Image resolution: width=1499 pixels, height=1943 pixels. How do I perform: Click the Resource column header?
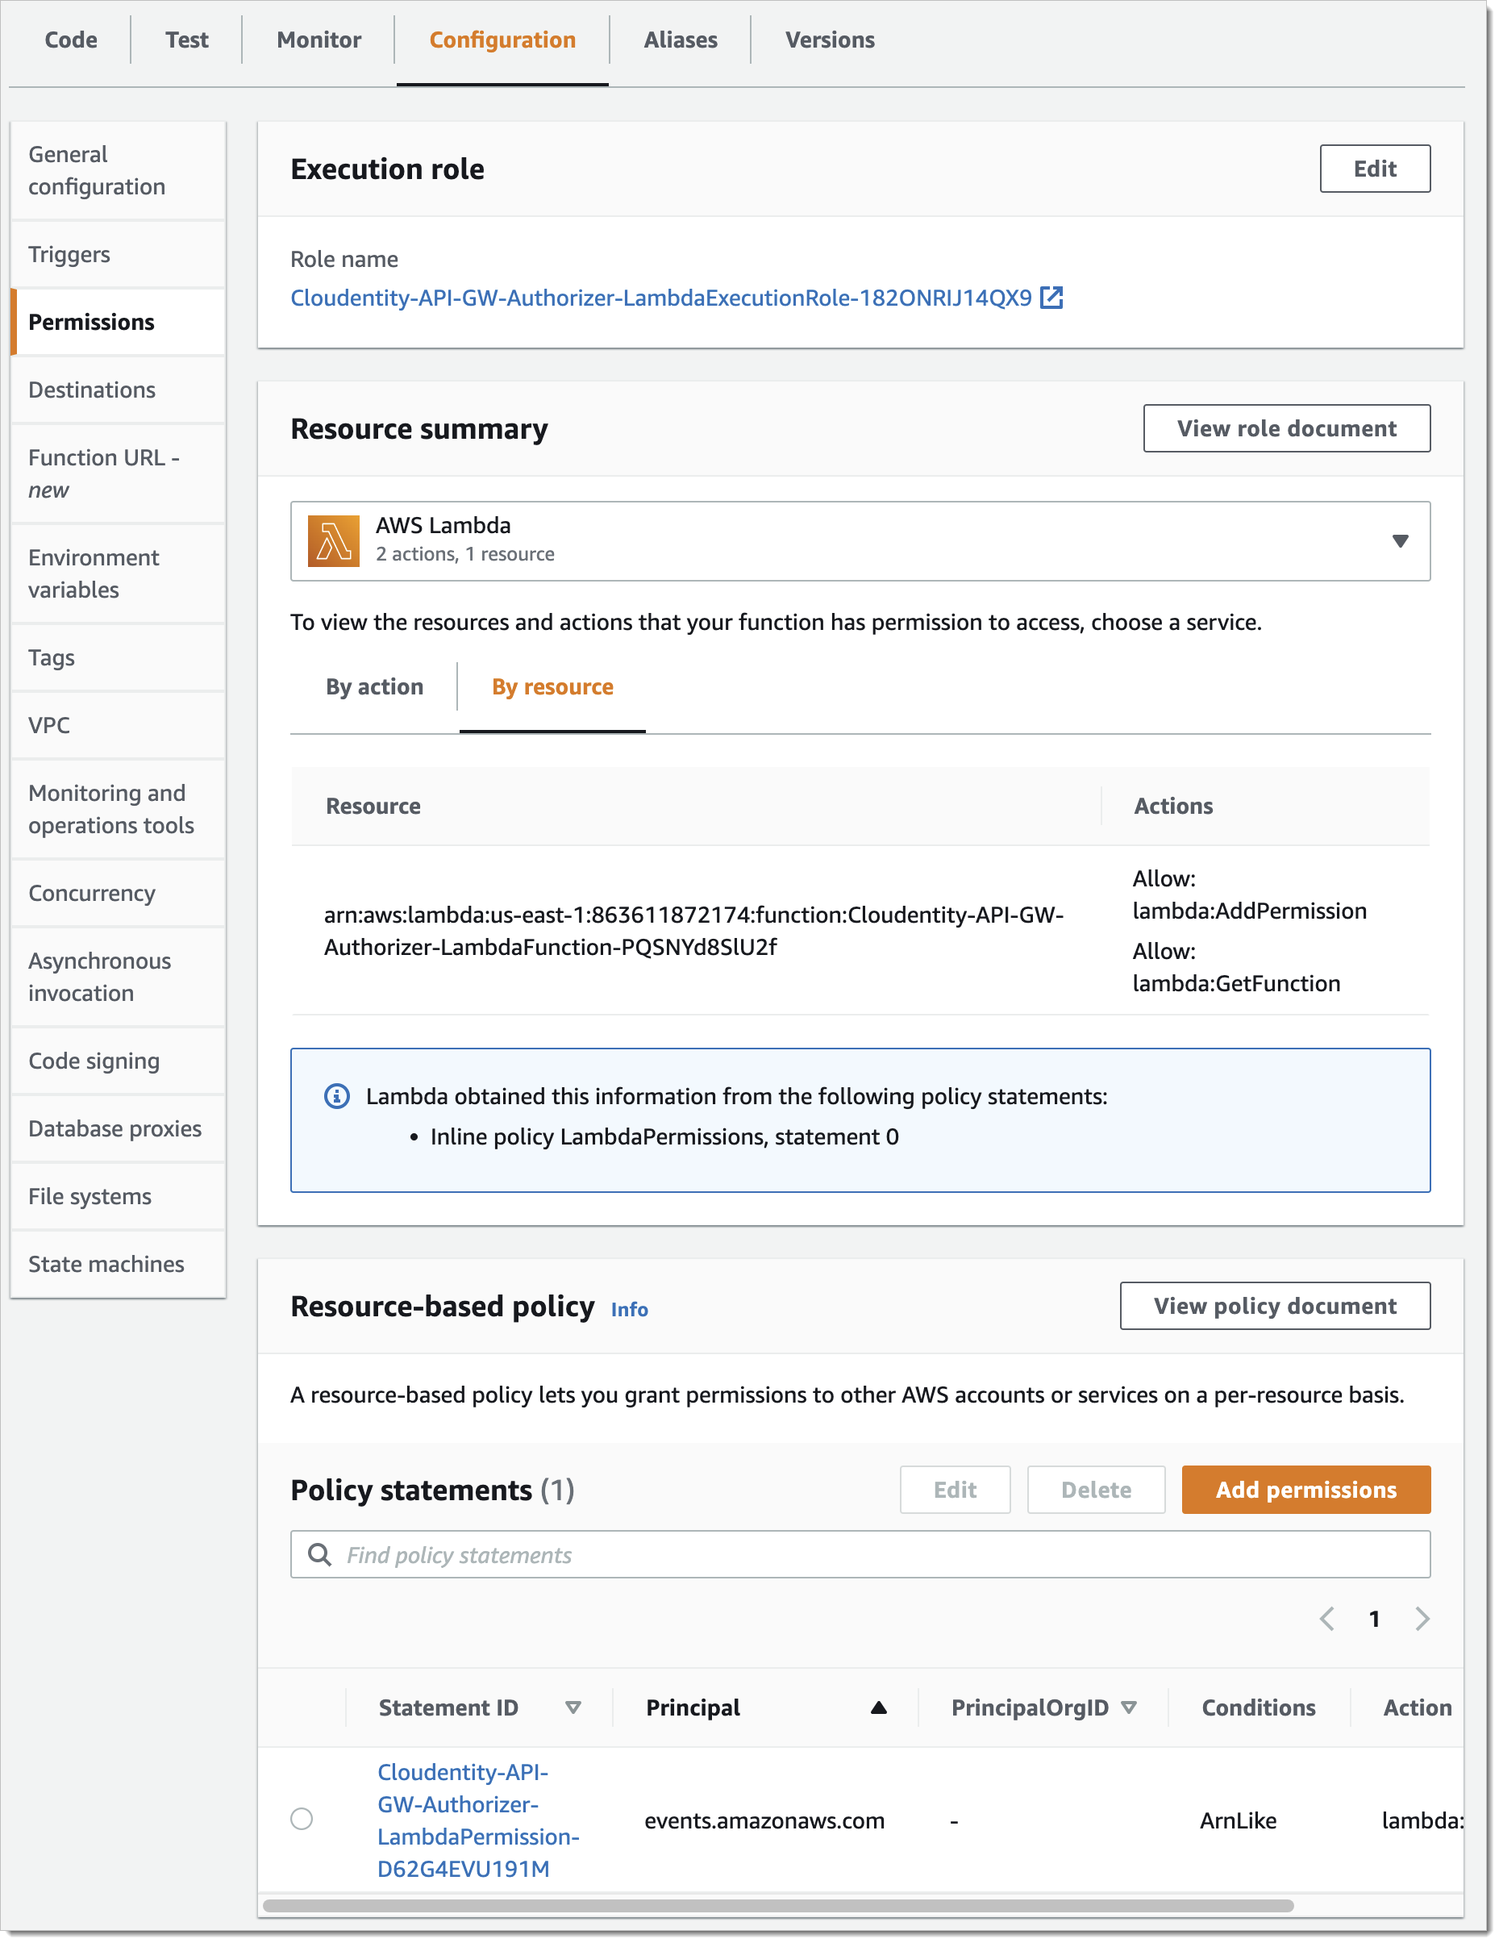373,806
